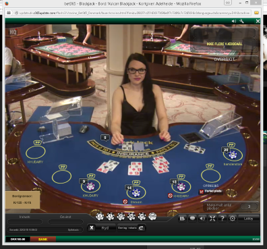Open settings with the gear icon
Viewport: 267px width, 249px height.
(233, 218)
